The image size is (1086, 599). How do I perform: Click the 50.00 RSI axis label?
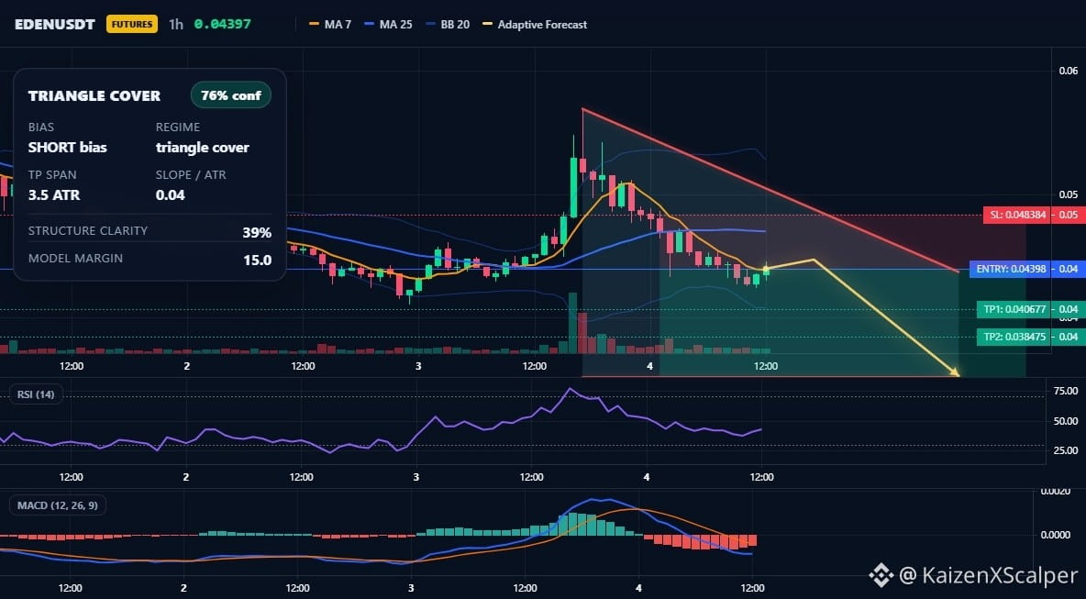[1065, 420]
